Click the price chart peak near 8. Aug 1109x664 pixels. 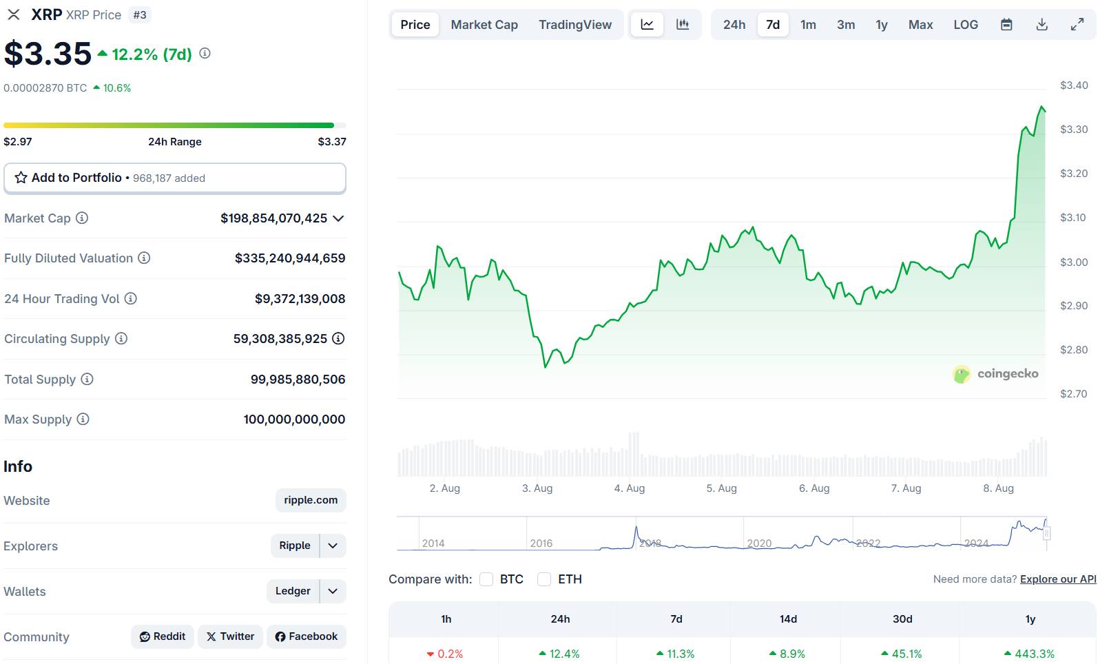pos(1041,107)
